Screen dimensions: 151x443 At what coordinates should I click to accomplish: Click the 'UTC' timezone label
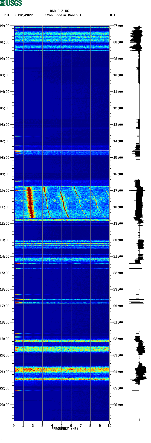(113, 15)
